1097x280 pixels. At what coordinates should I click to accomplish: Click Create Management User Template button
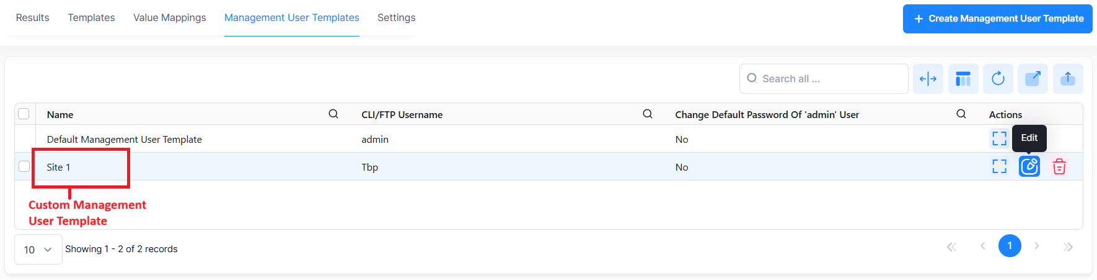[x=997, y=19]
